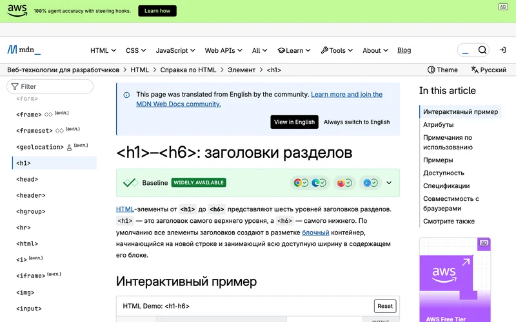The width and height of the screenshot is (516, 322).
Task: Open the About dropdown menu
Action: click(375, 50)
